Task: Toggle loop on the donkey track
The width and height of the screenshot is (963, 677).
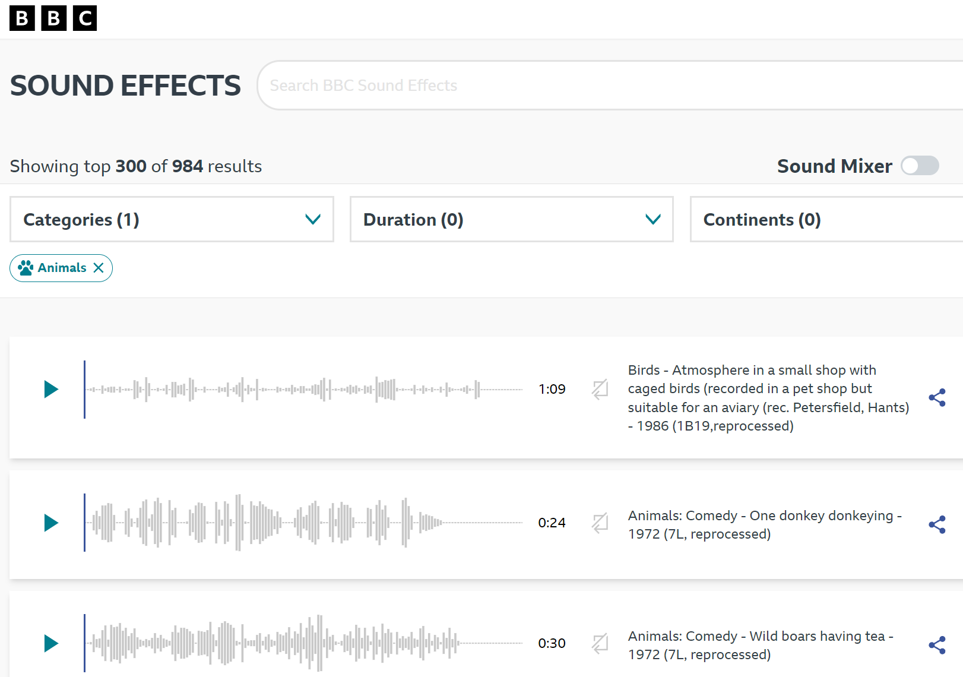Action: coord(600,523)
